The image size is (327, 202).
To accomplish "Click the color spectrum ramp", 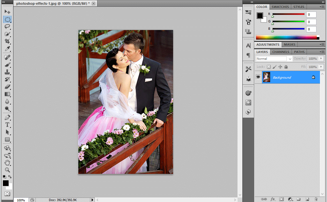I will tap(287, 37).
